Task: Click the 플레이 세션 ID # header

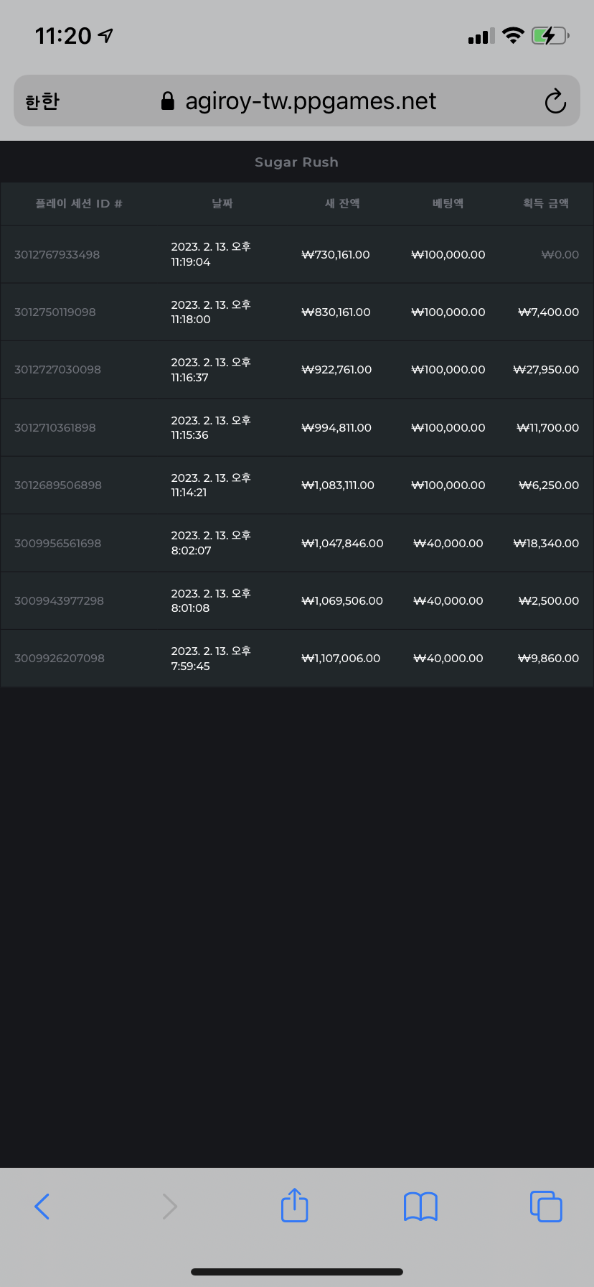Action: [x=79, y=203]
